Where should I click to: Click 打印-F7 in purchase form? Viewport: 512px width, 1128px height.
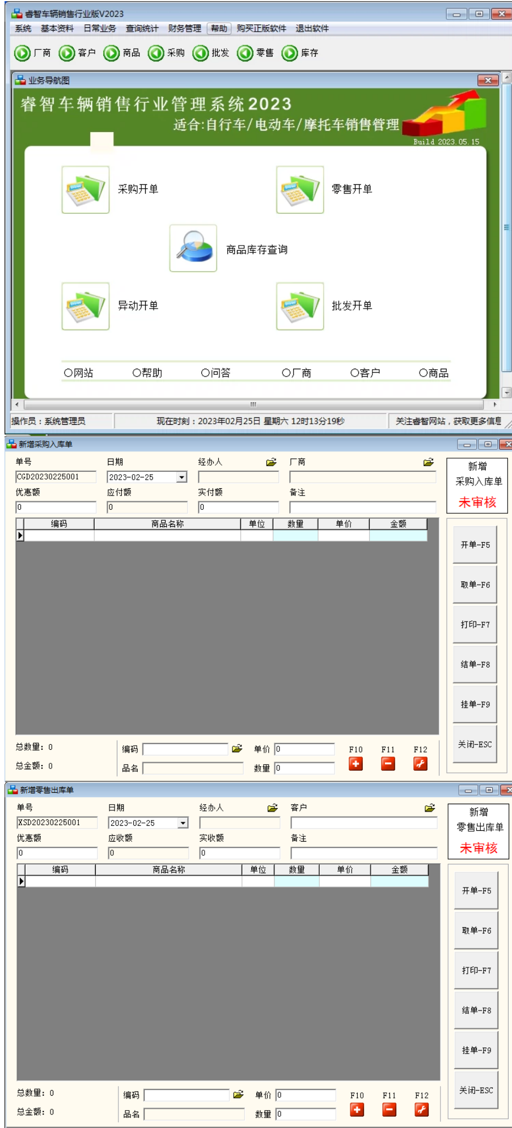pyautogui.click(x=475, y=624)
